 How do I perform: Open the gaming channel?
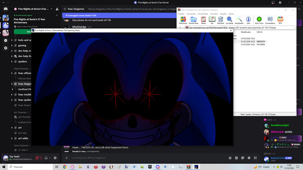coord(22,45)
